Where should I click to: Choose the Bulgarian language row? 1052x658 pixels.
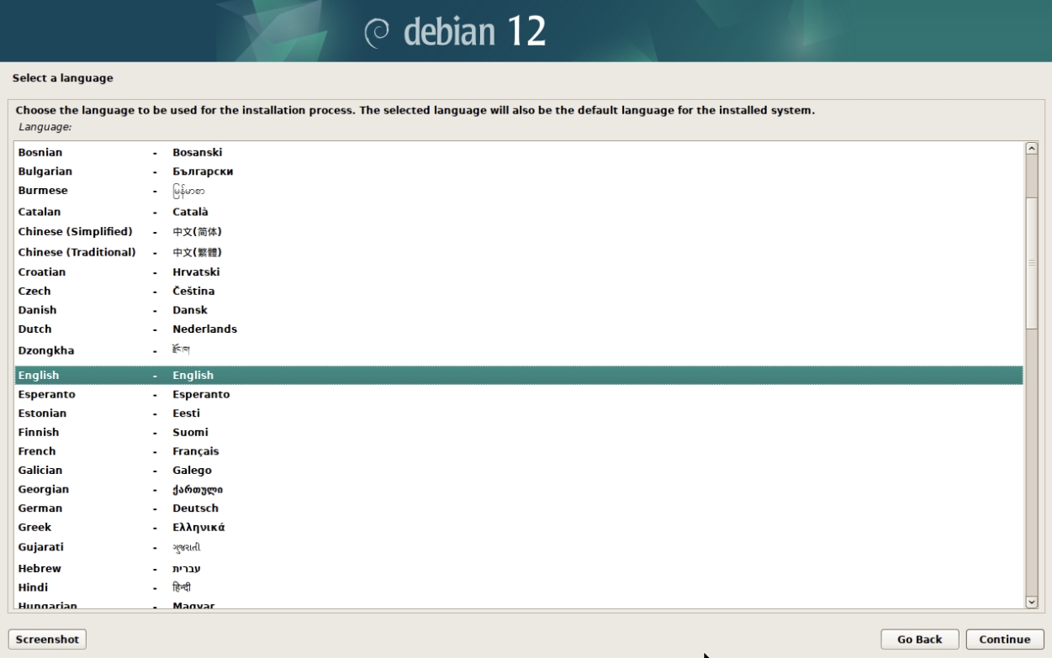click(x=519, y=171)
